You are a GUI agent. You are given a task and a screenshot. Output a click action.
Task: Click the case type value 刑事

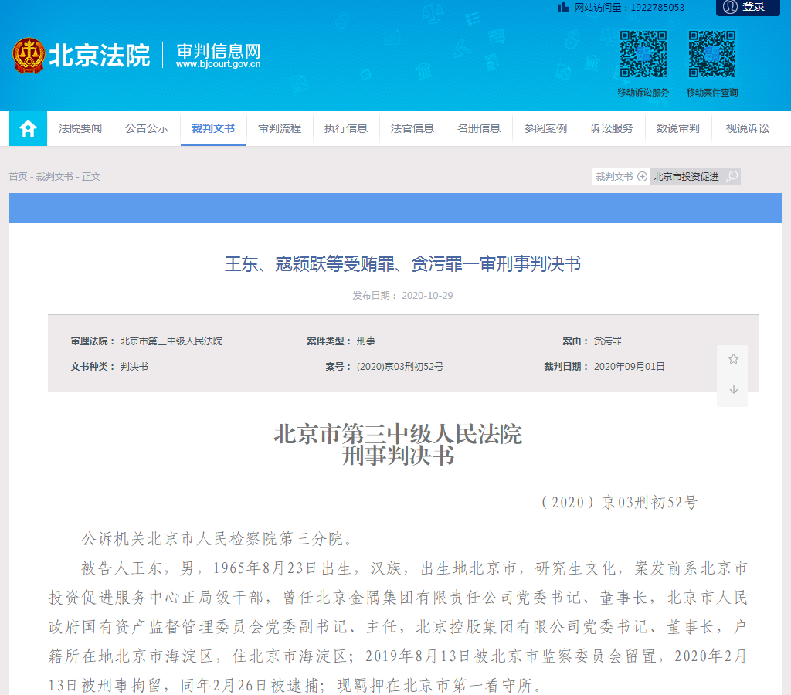point(366,341)
